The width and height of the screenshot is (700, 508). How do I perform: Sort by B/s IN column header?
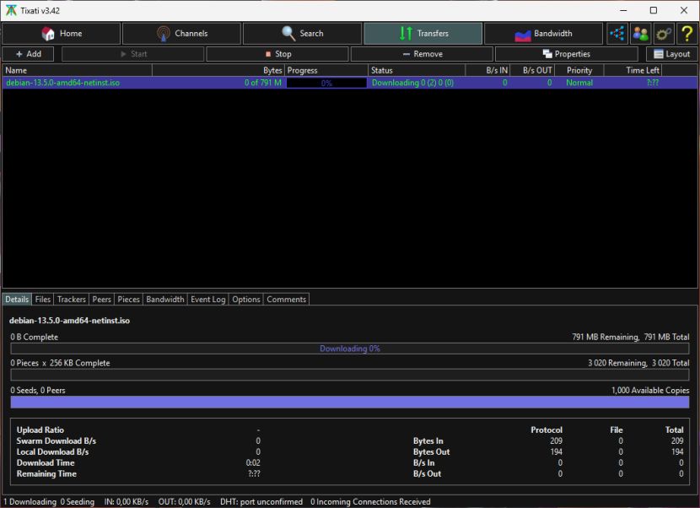[487, 70]
